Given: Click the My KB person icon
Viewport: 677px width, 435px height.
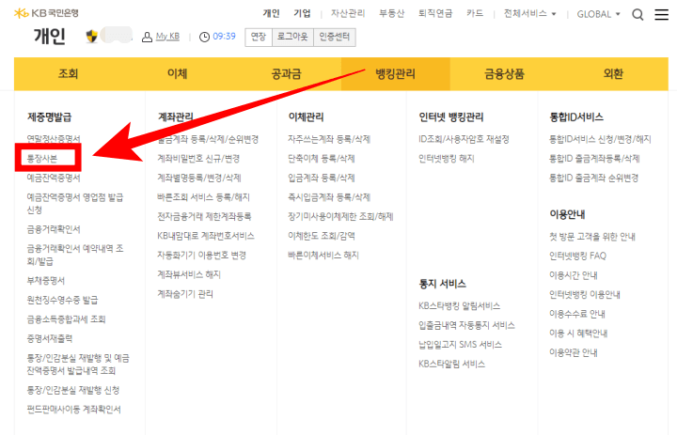Looking at the screenshot, I should pyautogui.click(x=147, y=38).
